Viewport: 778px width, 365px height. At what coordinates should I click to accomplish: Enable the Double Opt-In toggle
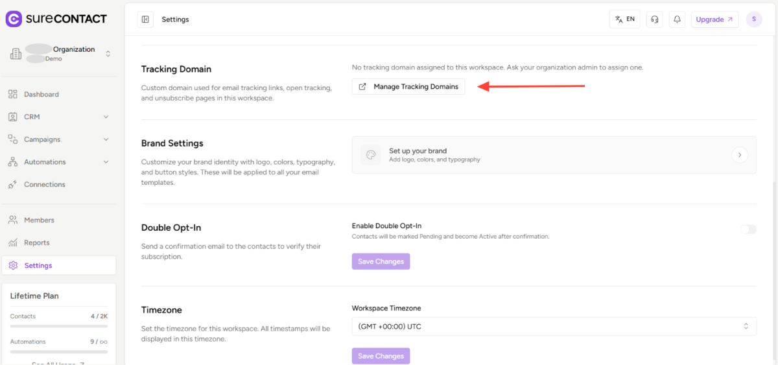(x=748, y=230)
